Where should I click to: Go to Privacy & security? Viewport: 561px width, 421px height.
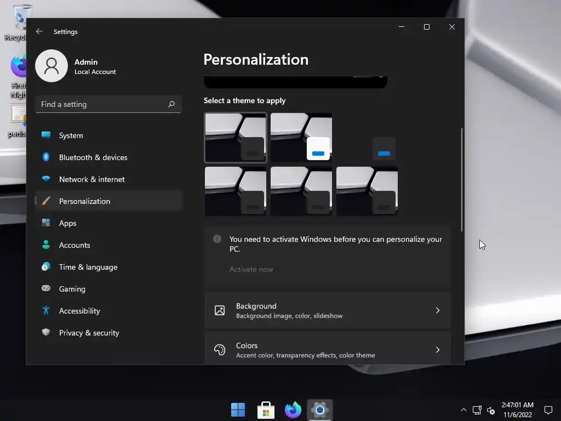(x=108, y=333)
